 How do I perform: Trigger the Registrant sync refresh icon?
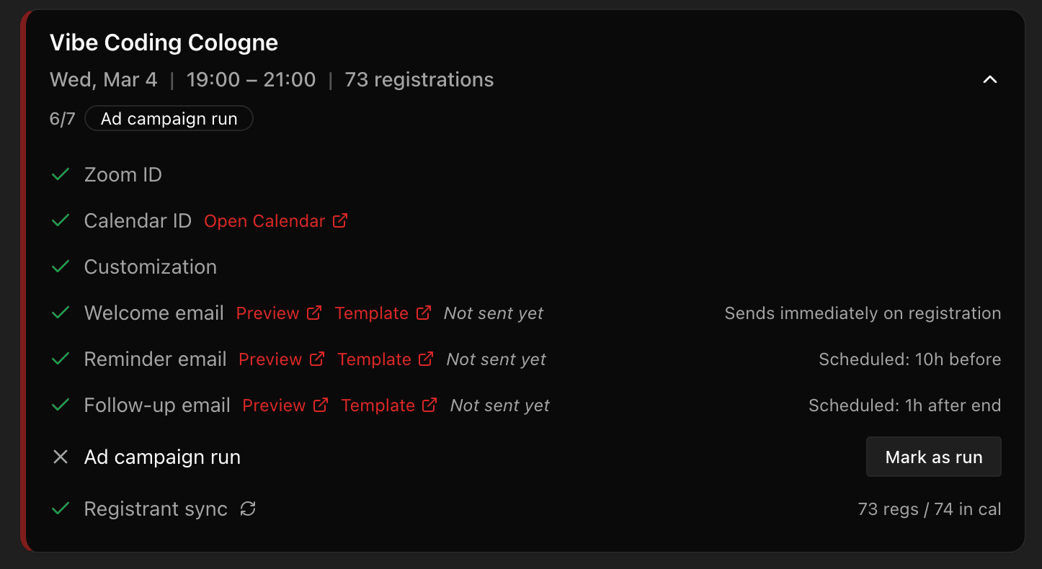[x=248, y=508]
